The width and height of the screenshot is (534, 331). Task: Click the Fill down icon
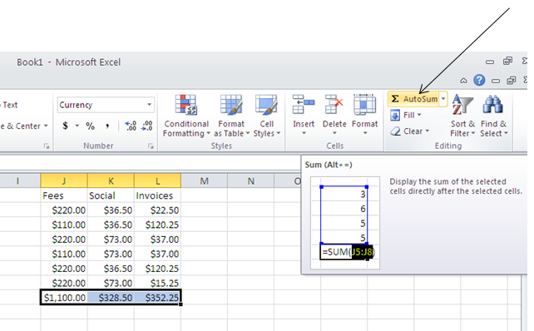click(395, 115)
